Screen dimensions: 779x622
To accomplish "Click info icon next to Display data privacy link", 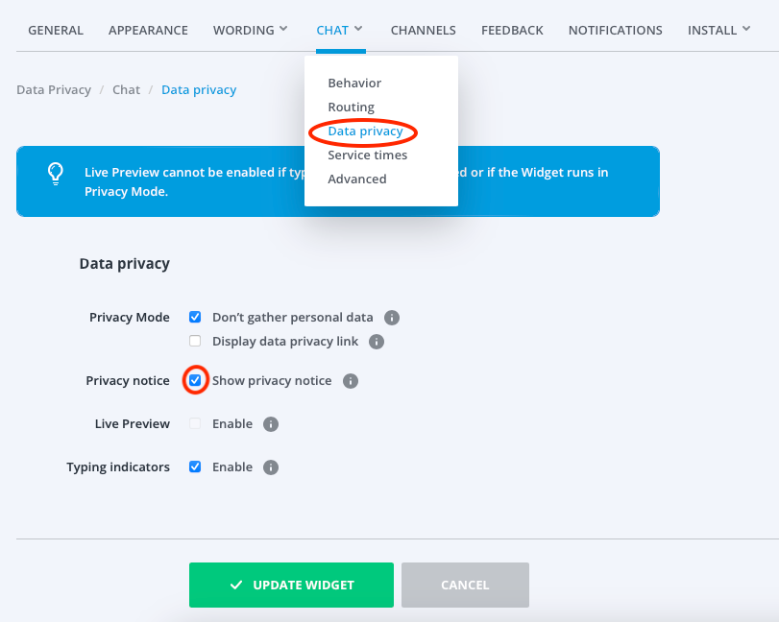I will coord(377,342).
